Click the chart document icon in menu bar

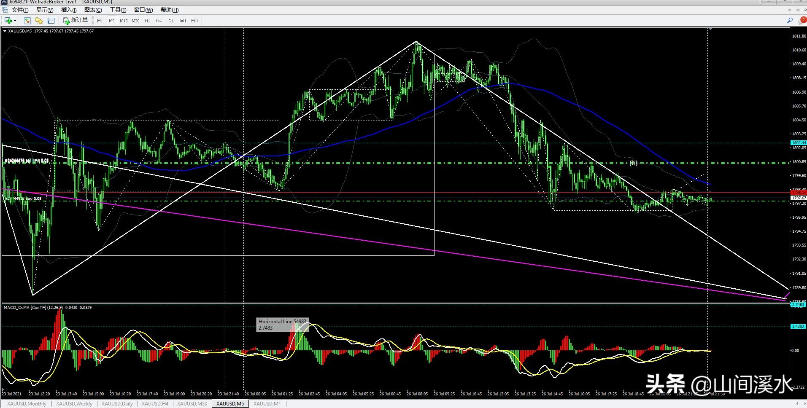pos(5,10)
